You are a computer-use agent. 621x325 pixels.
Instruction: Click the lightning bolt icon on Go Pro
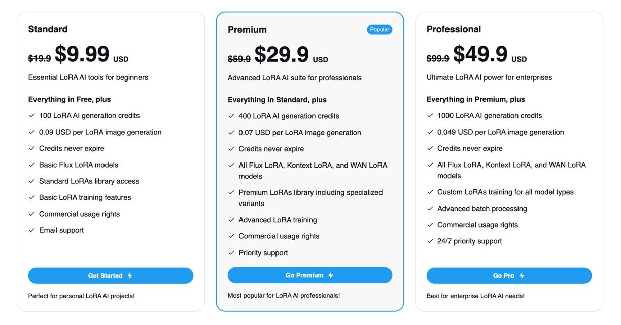522,276
